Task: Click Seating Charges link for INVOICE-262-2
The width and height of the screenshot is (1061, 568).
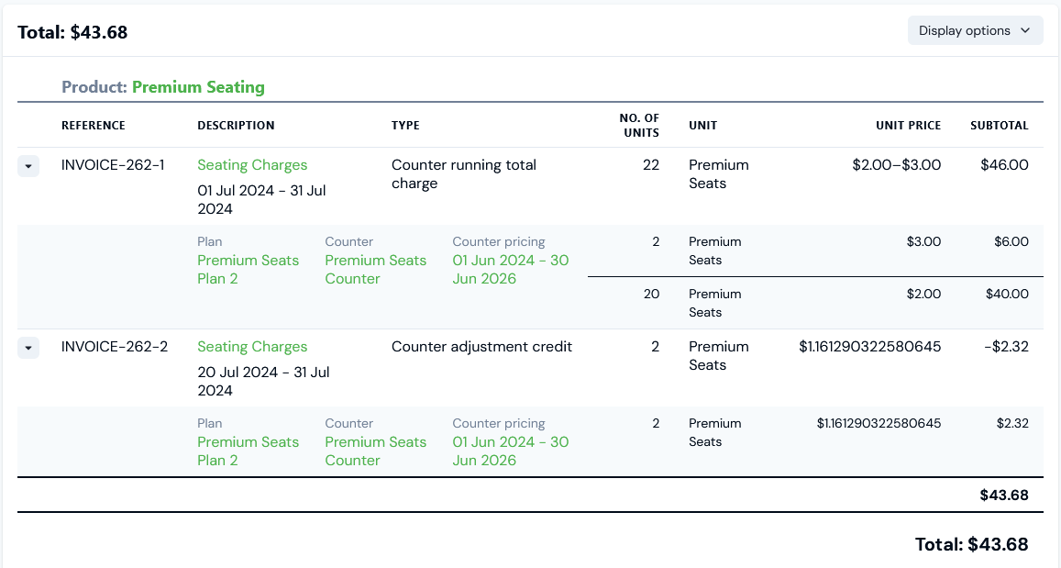Action: [252, 347]
